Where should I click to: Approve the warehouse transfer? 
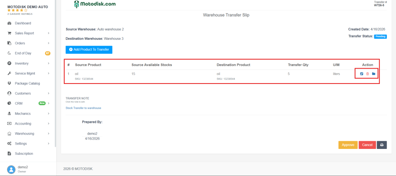tap(348, 145)
